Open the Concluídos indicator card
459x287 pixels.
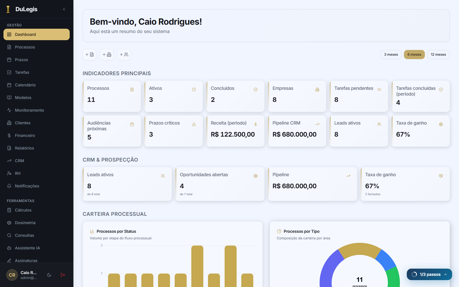click(x=235, y=96)
